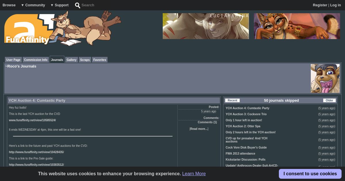Open the Browse menu
This screenshot has height=181, width=345.
[x=9, y=5]
